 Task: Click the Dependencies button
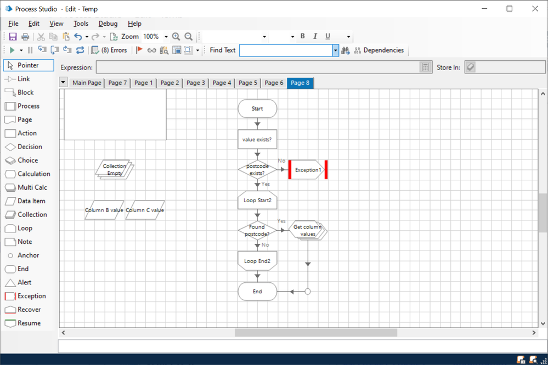[378, 50]
